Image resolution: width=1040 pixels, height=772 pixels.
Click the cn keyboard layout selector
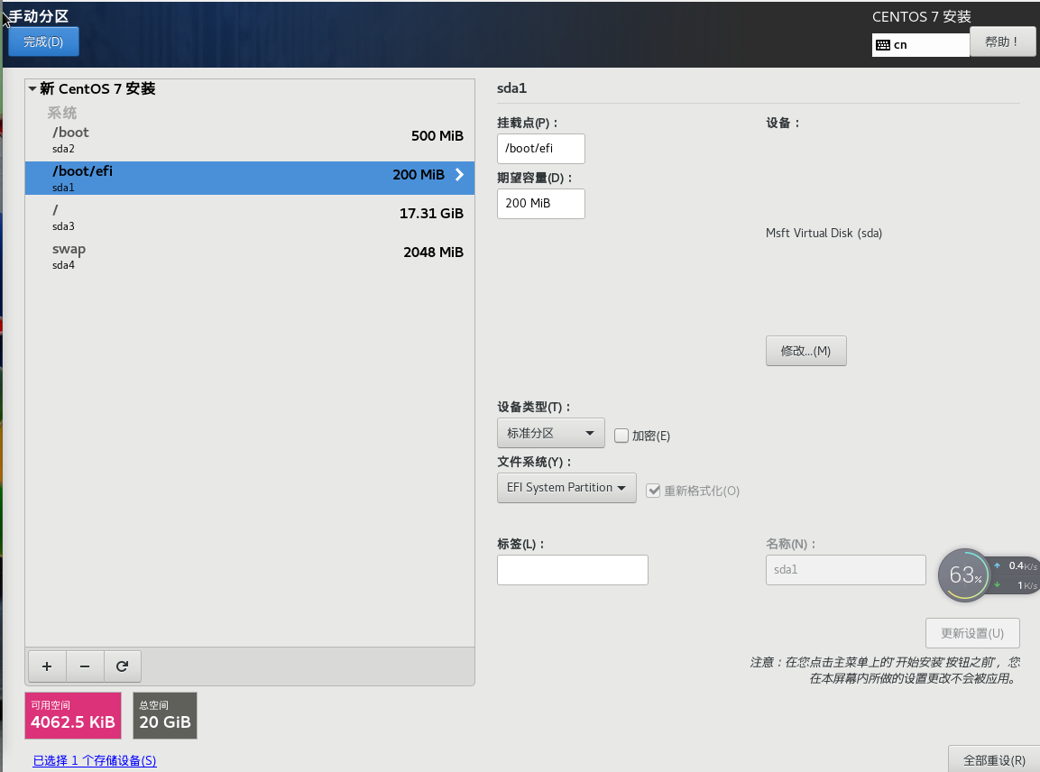pyautogui.click(x=921, y=45)
